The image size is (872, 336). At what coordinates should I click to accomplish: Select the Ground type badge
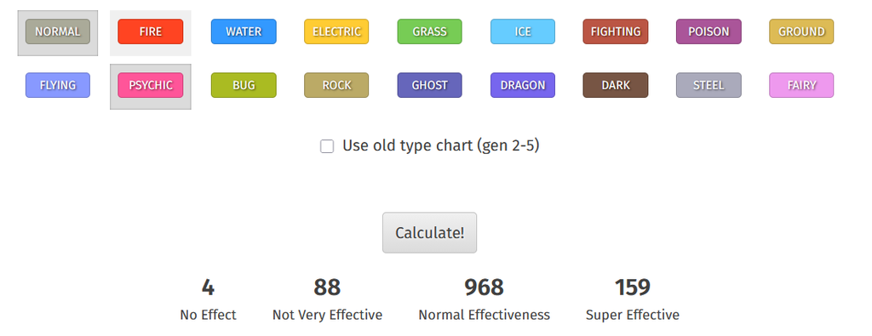pos(801,31)
